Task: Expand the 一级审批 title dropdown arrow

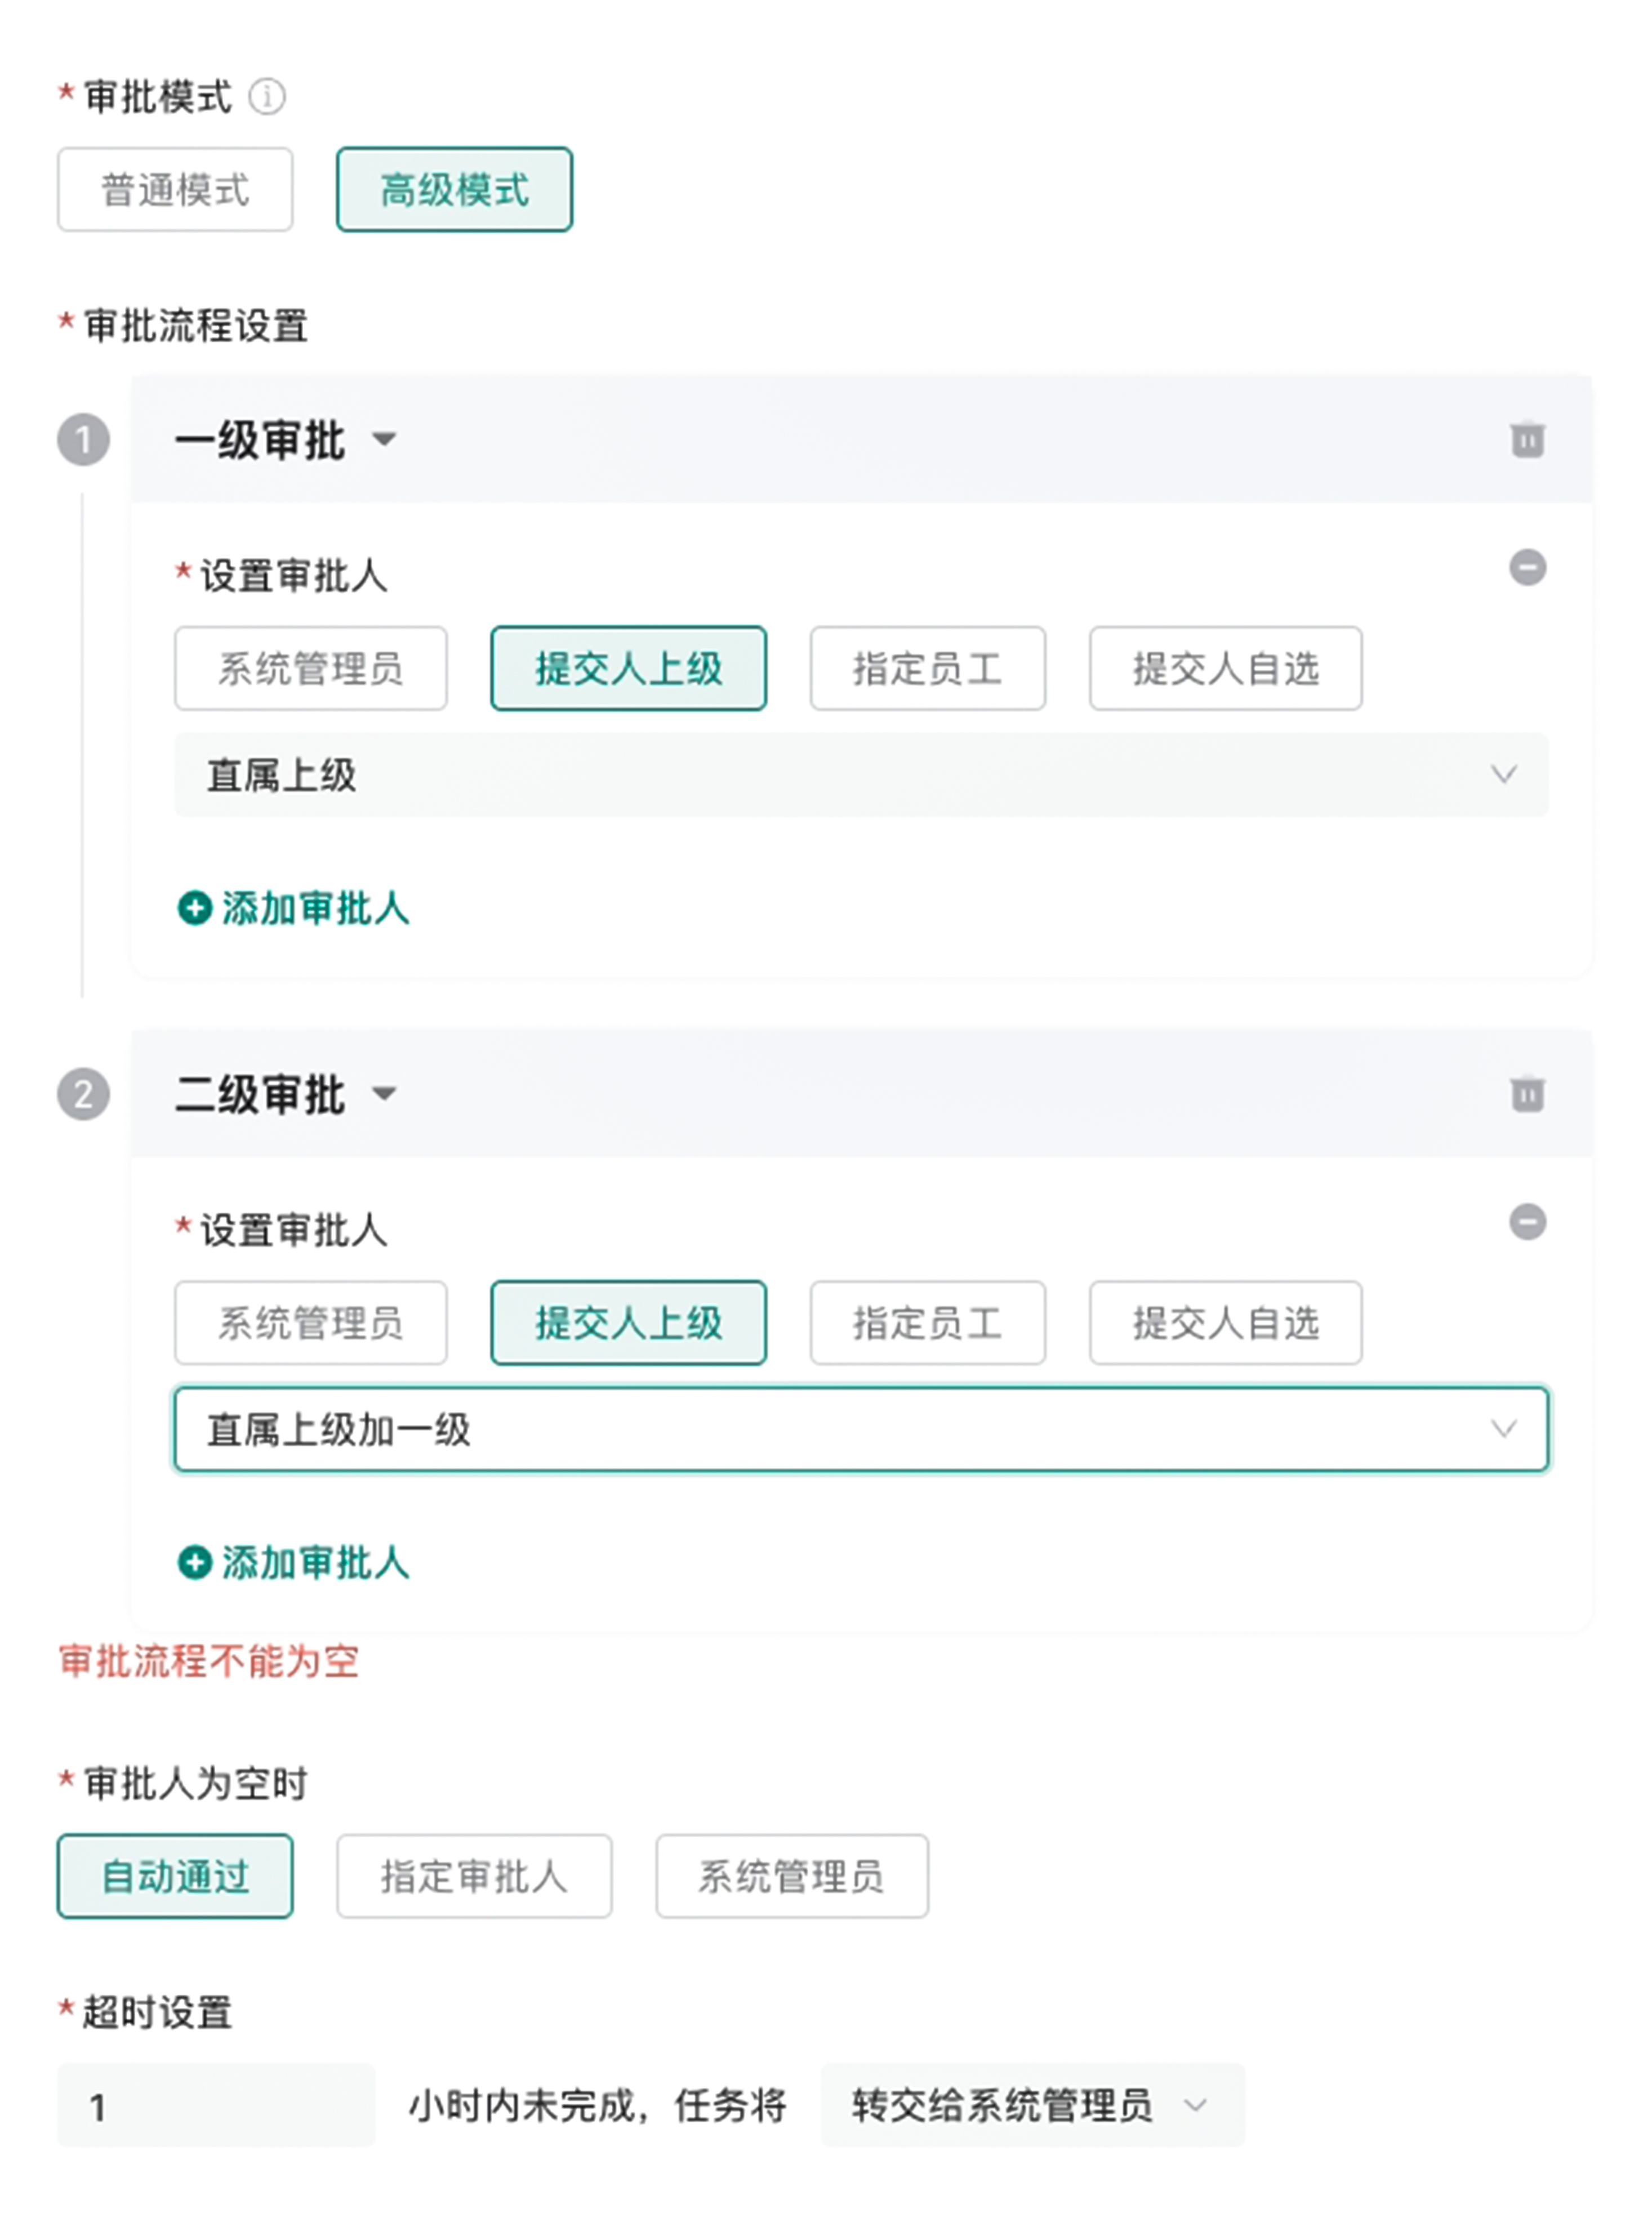Action: coord(384,439)
